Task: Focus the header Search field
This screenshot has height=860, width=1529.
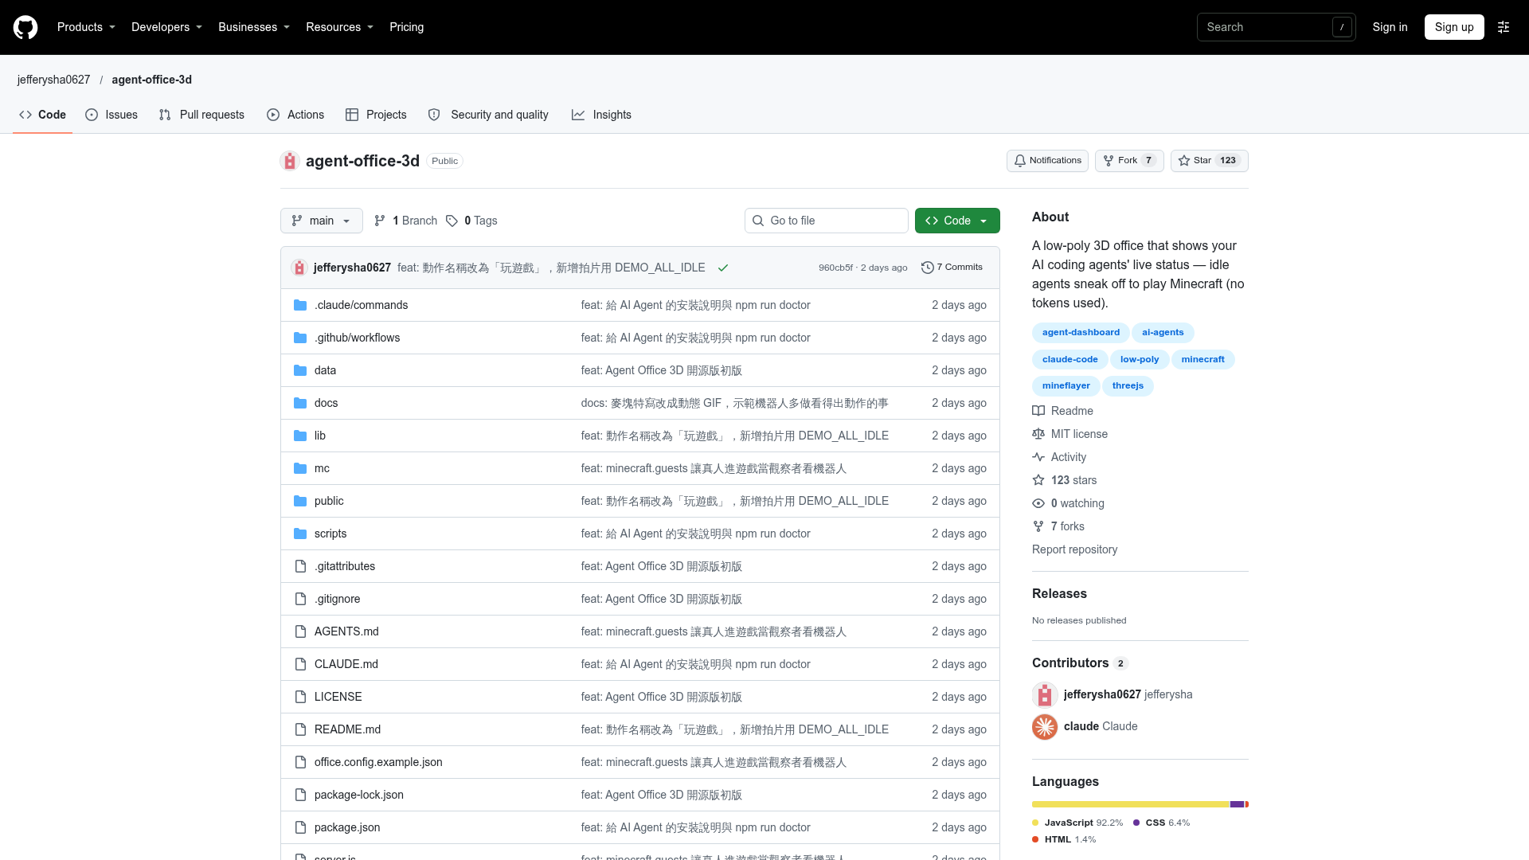Action: tap(1276, 27)
